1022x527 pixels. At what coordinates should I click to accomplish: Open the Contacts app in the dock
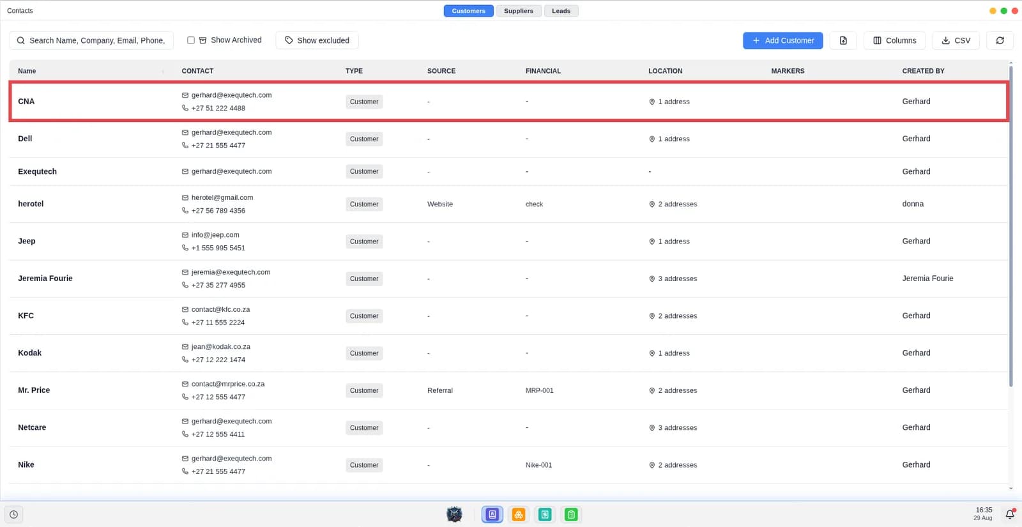click(x=492, y=514)
